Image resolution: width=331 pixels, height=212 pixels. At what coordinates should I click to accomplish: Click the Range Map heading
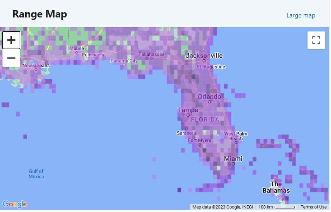click(40, 14)
